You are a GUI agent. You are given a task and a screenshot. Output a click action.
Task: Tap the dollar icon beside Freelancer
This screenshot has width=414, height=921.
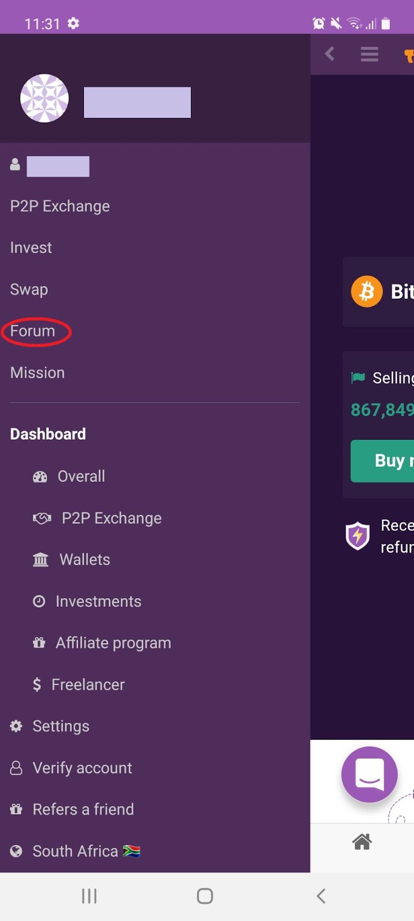37,684
